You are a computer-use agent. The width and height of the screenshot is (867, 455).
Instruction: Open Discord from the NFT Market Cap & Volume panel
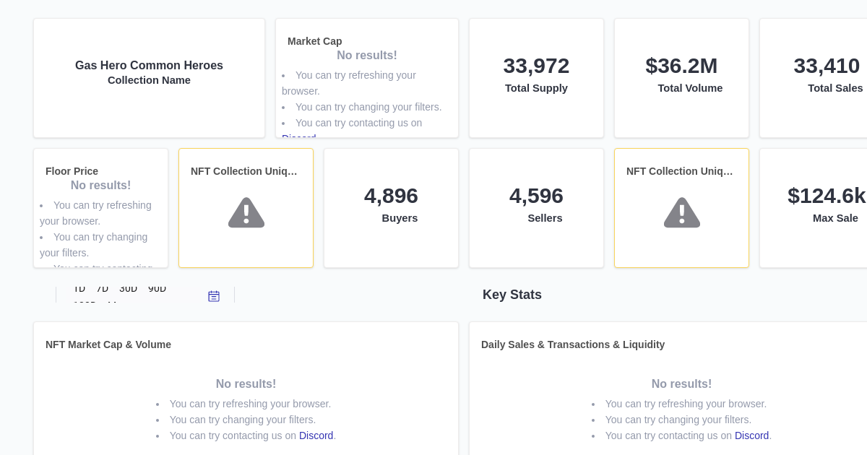point(316,435)
